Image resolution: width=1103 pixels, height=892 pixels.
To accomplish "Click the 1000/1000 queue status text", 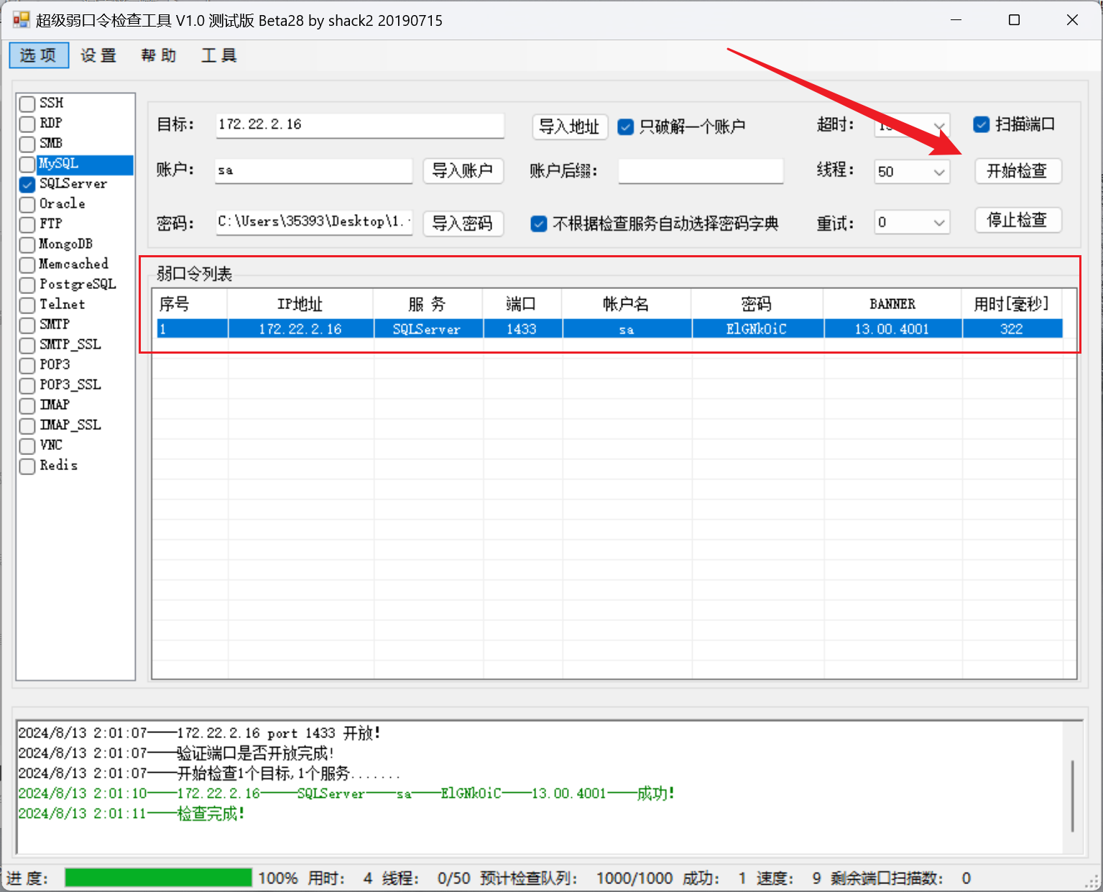I will pyautogui.click(x=634, y=878).
